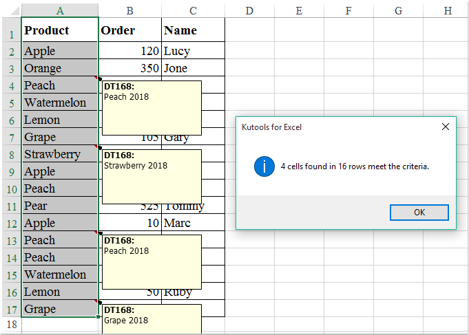Click the blue information icon in dialog
The image size is (469, 335).
coord(264,166)
